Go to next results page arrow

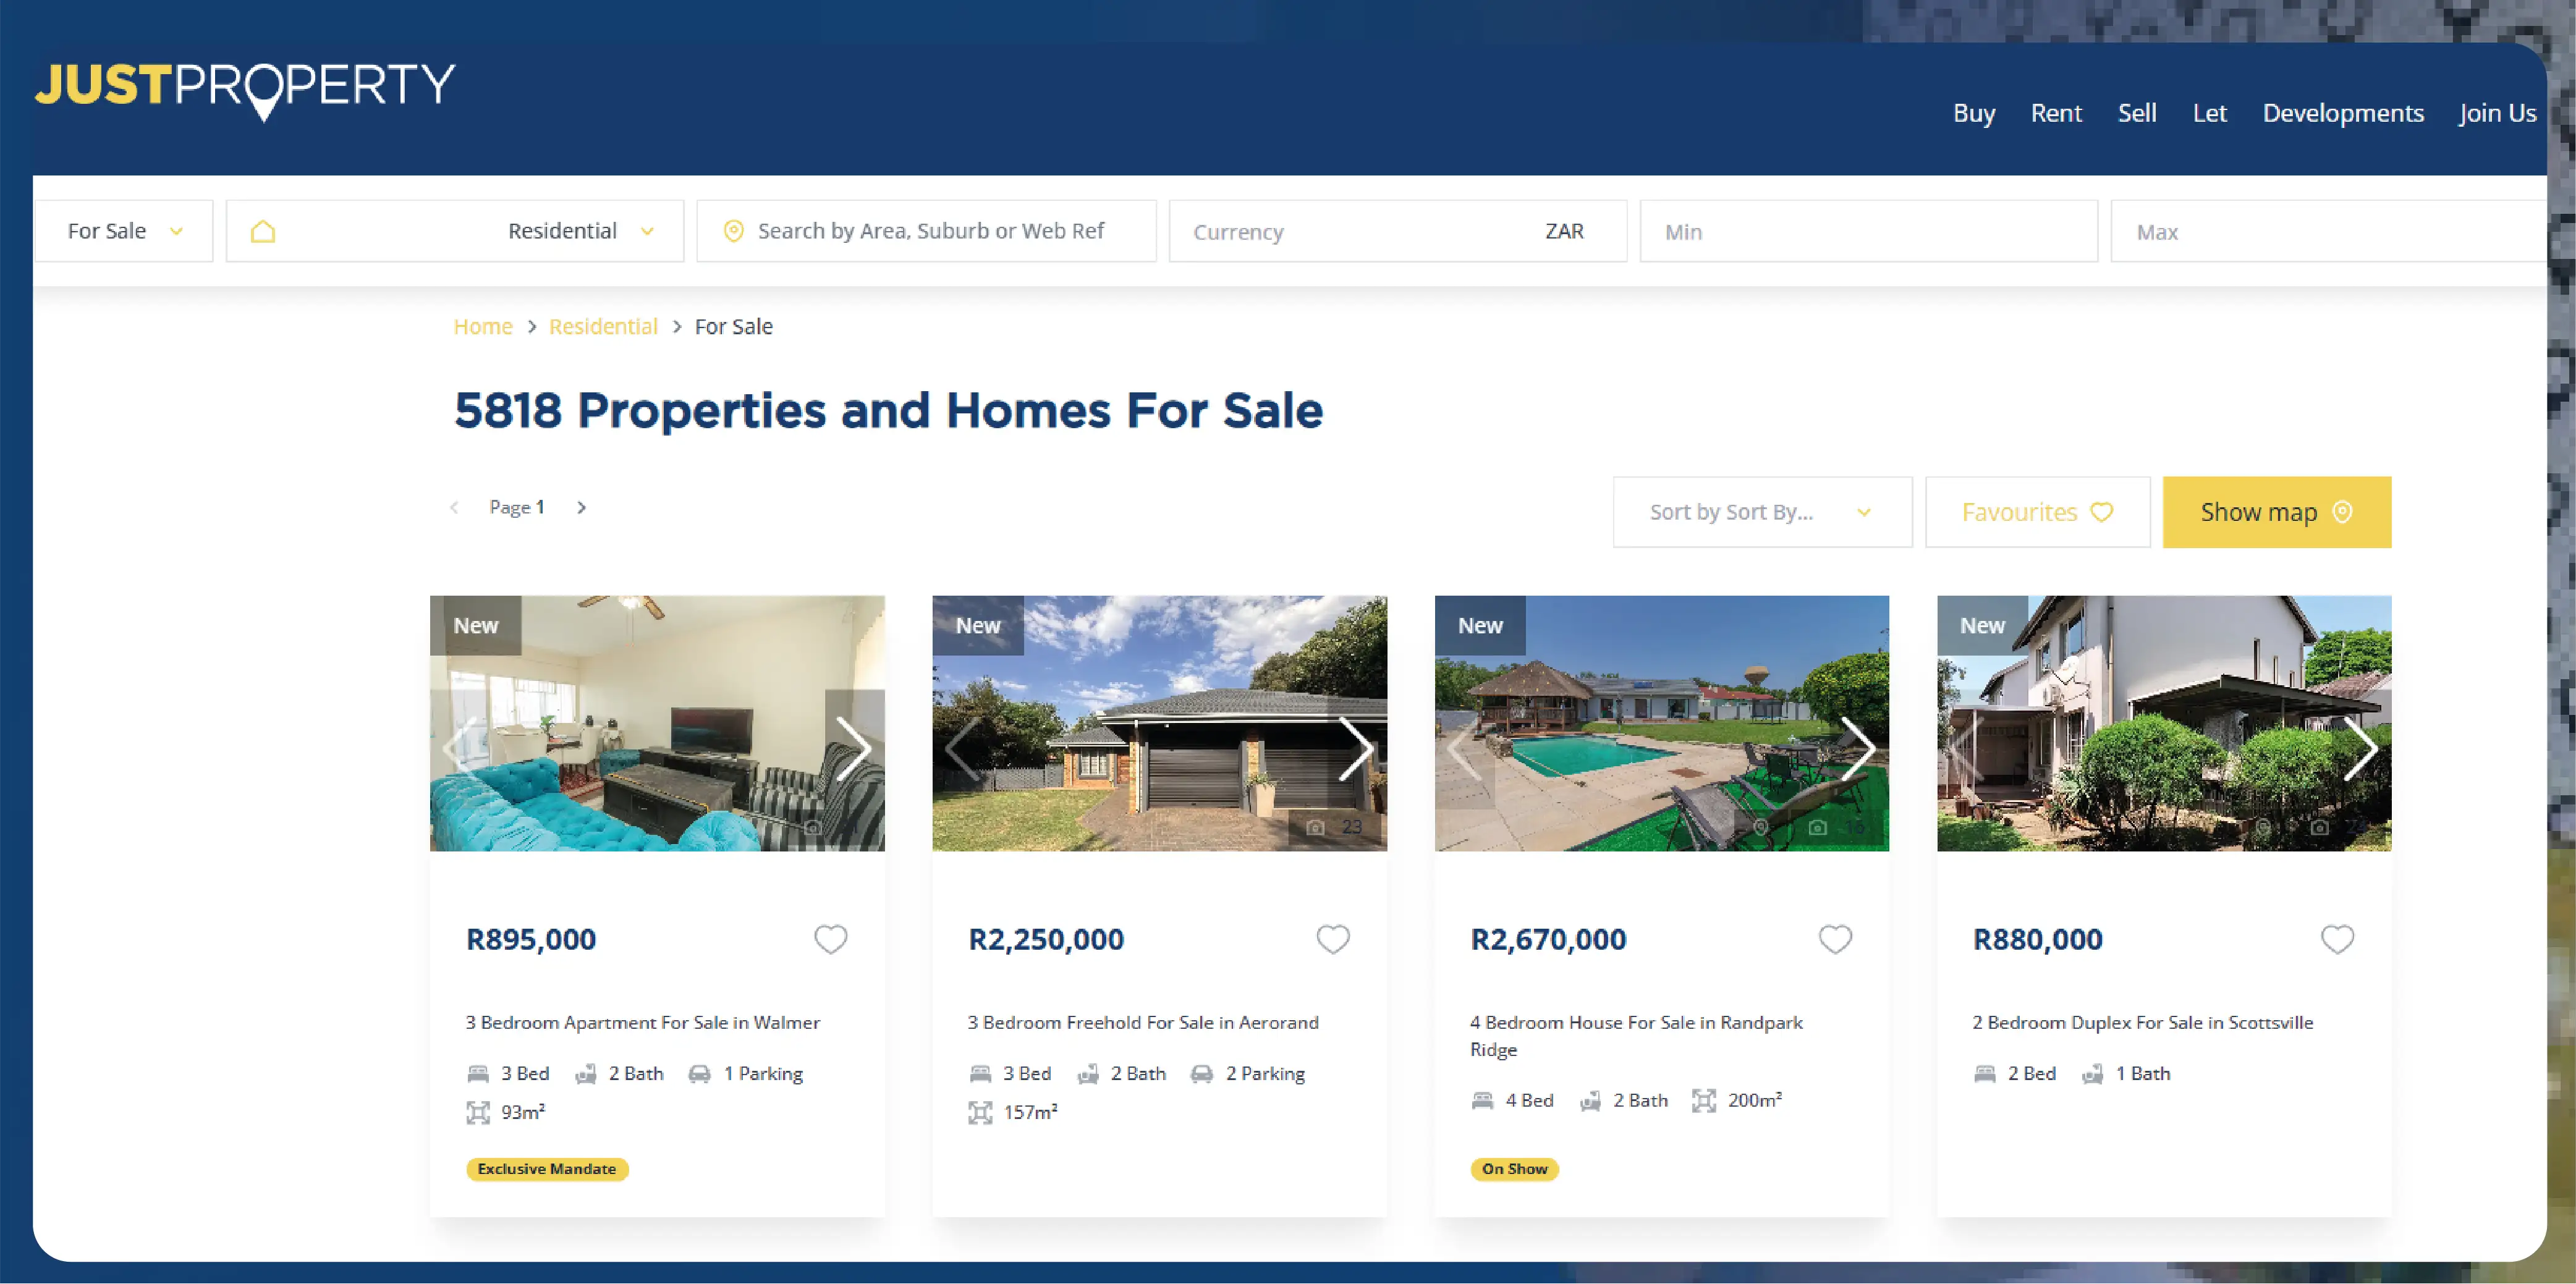click(582, 508)
